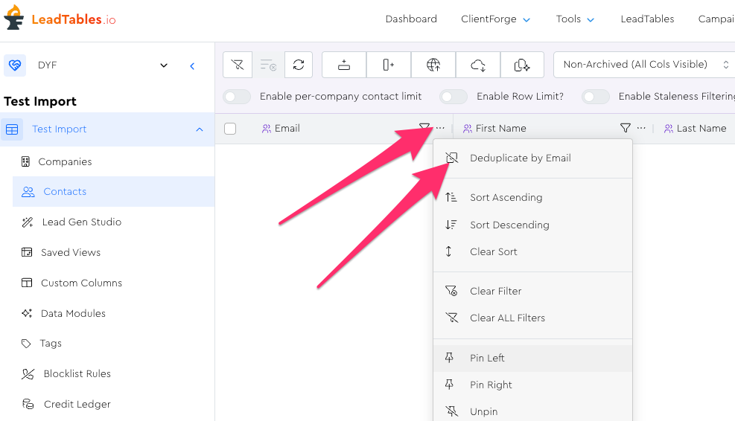The image size is (735, 421).
Task: Open First Name column three-dot menu
Action: 641,128
